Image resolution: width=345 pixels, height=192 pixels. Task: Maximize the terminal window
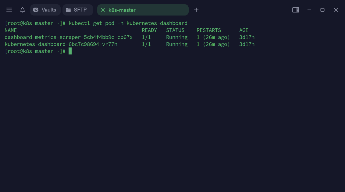pos(322,10)
